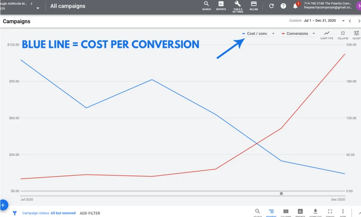Expand the table to full screen
The height and width of the screenshot is (217, 361).
(x=330, y=212)
